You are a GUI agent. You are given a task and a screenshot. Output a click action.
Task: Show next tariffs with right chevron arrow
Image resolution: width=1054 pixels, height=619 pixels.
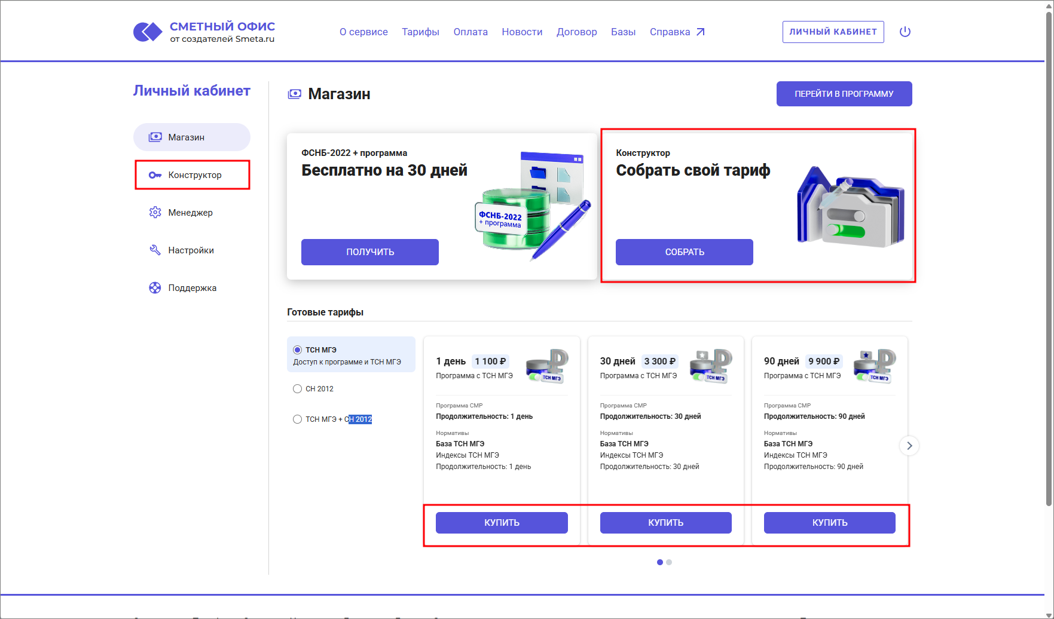(909, 446)
